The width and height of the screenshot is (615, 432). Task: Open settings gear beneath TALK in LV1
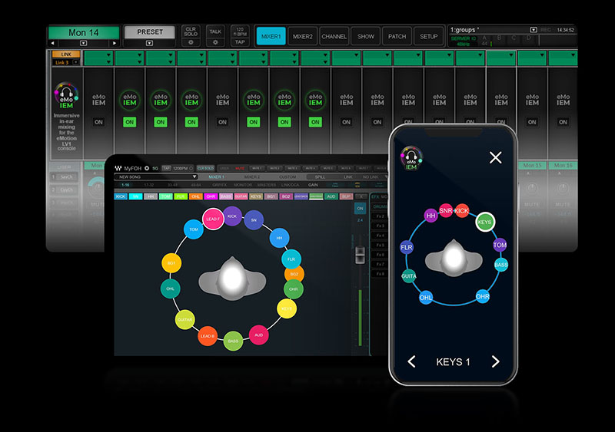pos(215,42)
